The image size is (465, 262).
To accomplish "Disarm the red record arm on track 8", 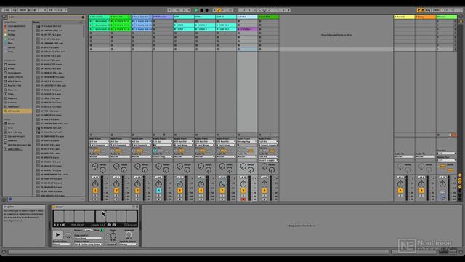I will [243, 199].
